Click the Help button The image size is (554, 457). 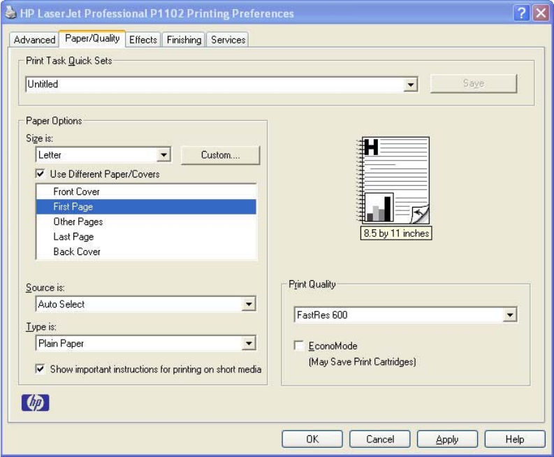point(515,439)
